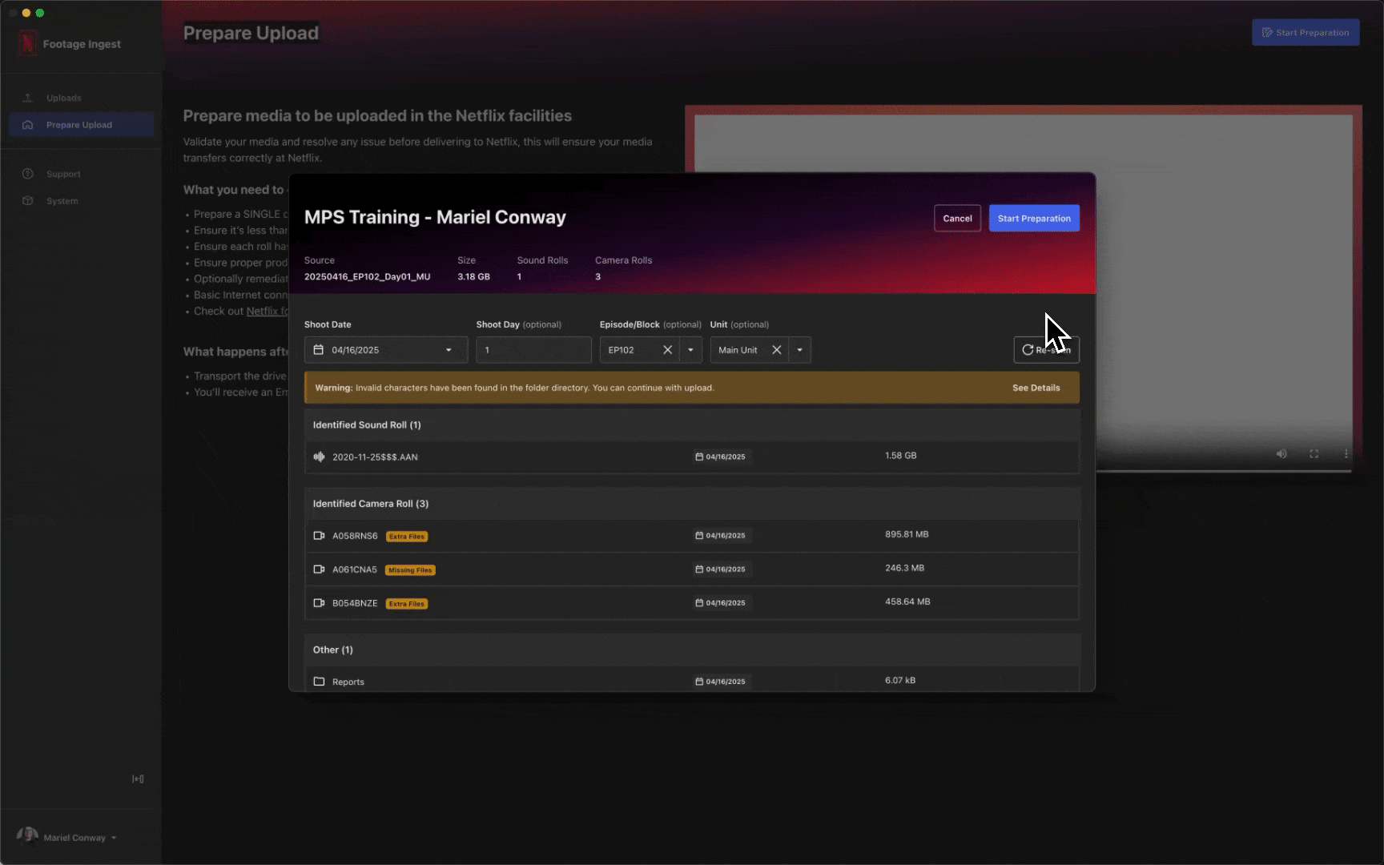Screen dimensions: 1384x865
Task: Click Mariel Conway's avatar picture
Action: click(x=27, y=837)
